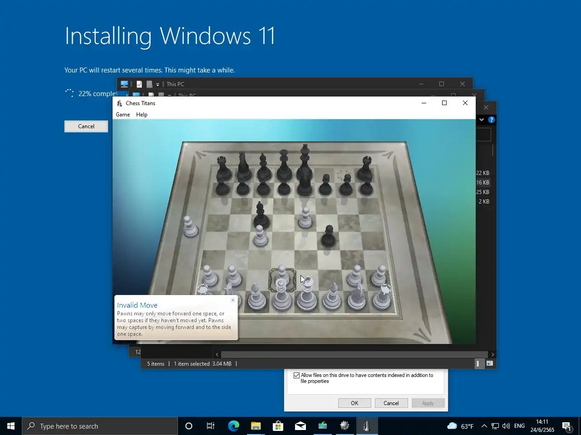
Task: Click '5 items' in the status bar
Action: coord(156,364)
